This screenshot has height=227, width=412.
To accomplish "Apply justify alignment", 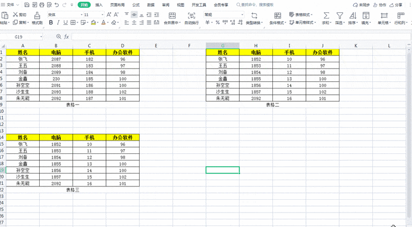I will 149,23.
